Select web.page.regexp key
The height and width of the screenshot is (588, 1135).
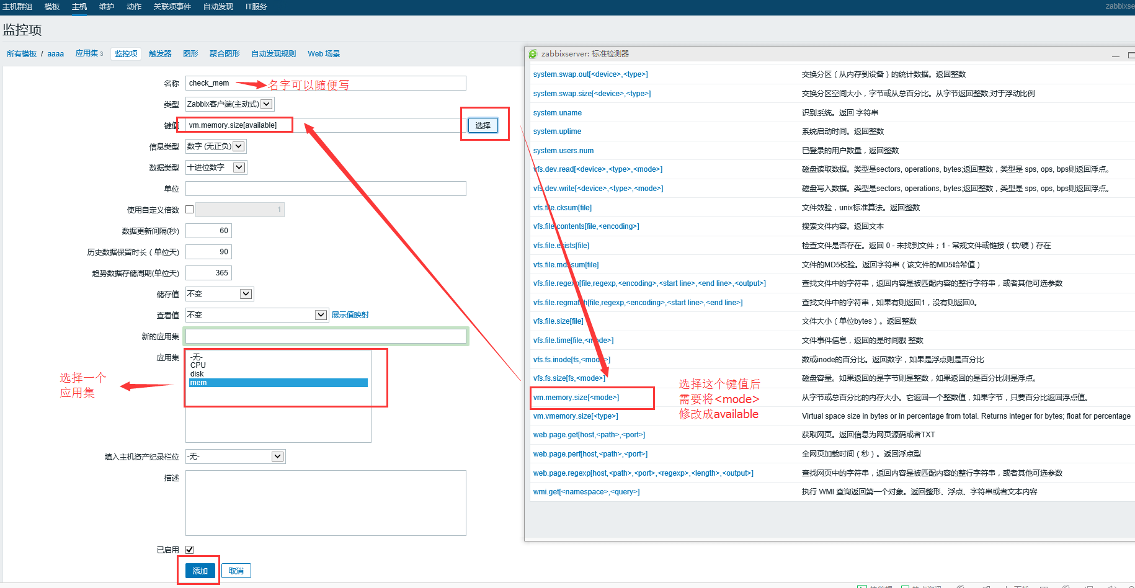tap(643, 473)
